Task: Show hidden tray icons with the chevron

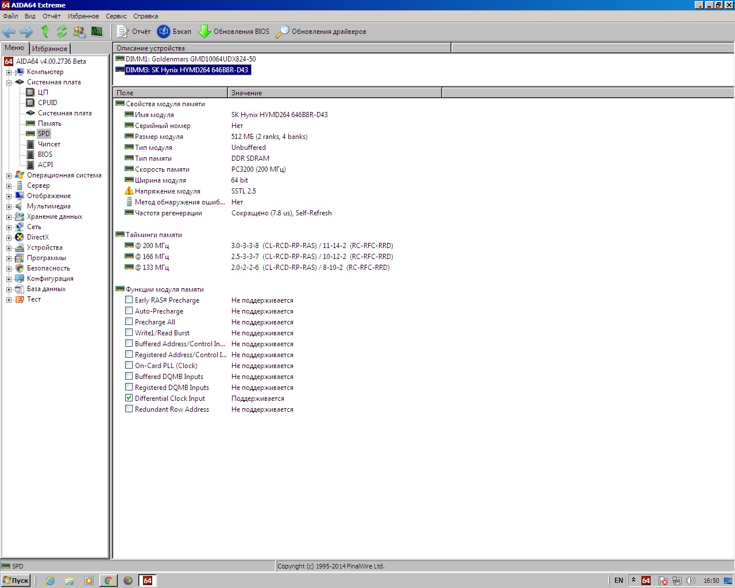Action: [x=633, y=581]
